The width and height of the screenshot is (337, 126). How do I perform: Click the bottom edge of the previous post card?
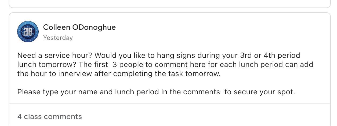pyautogui.click(x=170, y=8)
